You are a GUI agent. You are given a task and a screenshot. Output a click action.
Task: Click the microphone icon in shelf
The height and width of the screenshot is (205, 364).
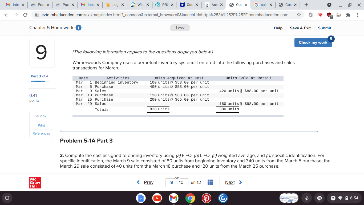pos(307,198)
